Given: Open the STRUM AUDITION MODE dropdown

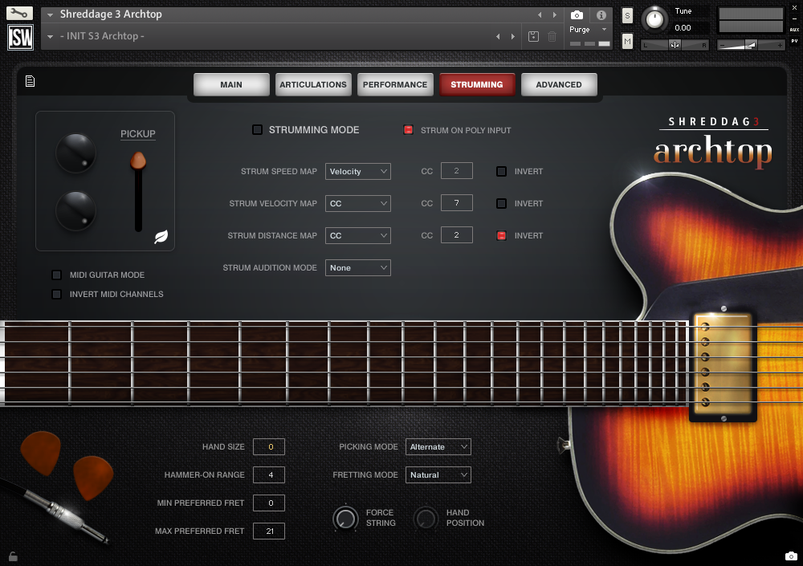Looking at the screenshot, I should [357, 267].
